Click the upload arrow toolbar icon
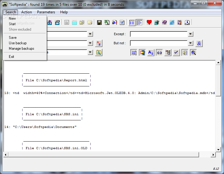Viewport: 224px width, 174px height. pos(50,22)
